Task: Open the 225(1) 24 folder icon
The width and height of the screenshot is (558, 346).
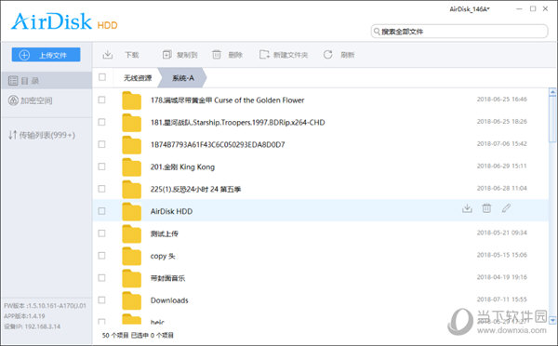Action: [132, 190]
